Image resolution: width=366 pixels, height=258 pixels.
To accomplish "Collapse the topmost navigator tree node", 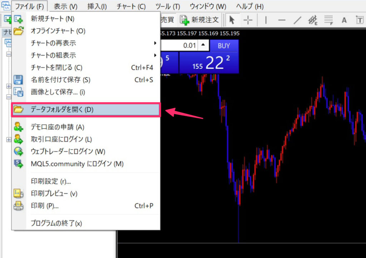I will (9, 55).
